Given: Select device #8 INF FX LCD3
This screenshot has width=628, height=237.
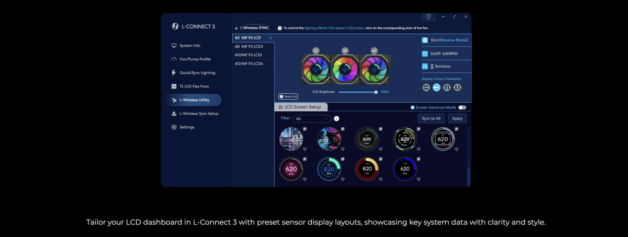Looking at the screenshot, I should [x=253, y=47].
